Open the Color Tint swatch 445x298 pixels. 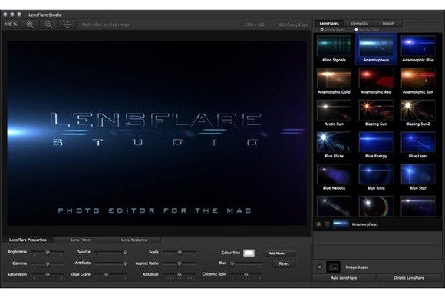coord(249,253)
